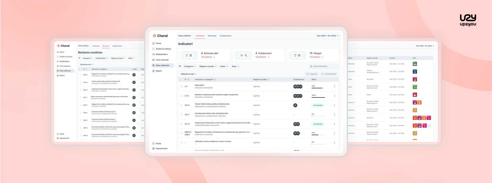The height and width of the screenshot is (183, 492).
Task: Click the 100% progress bar on row 2-10
Action: 318,97
